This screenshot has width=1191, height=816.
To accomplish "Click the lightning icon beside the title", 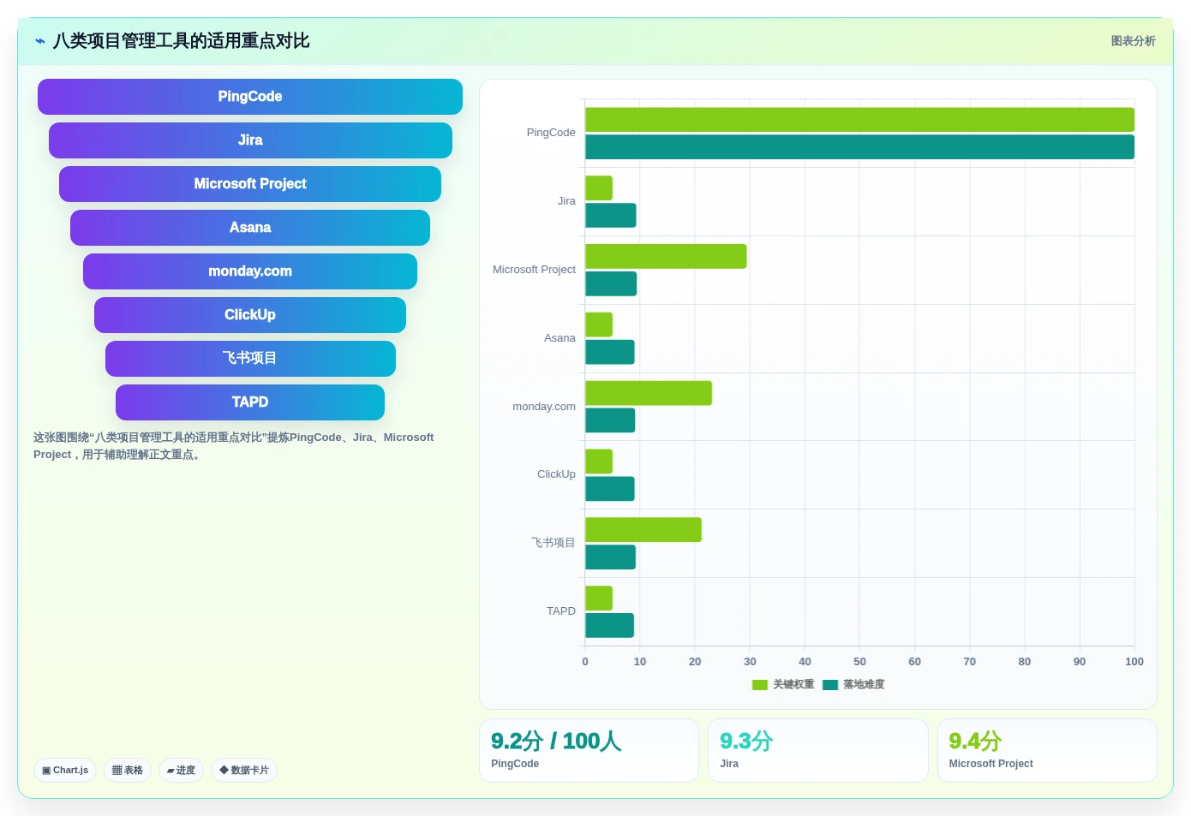I will click(x=39, y=41).
